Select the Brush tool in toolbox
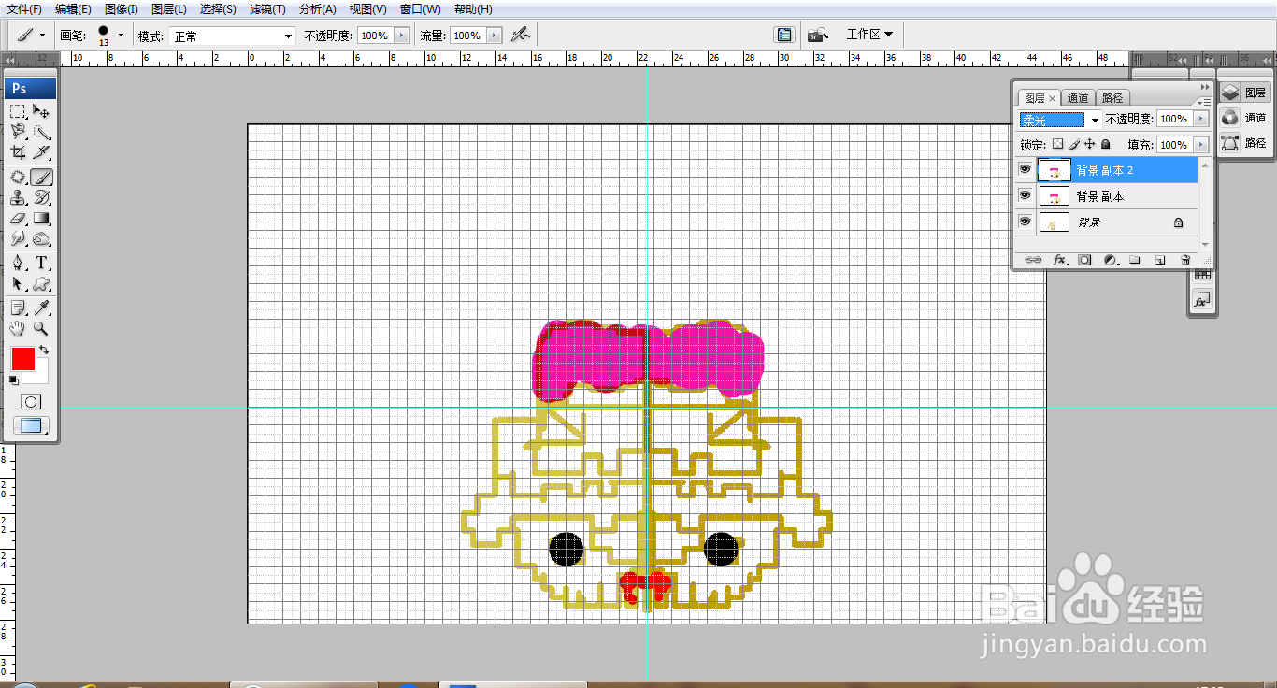The width and height of the screenshot is (1277, 688). [x=41, y=177]
